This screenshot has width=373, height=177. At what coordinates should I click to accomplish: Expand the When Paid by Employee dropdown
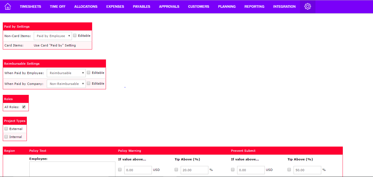[66, 73]
